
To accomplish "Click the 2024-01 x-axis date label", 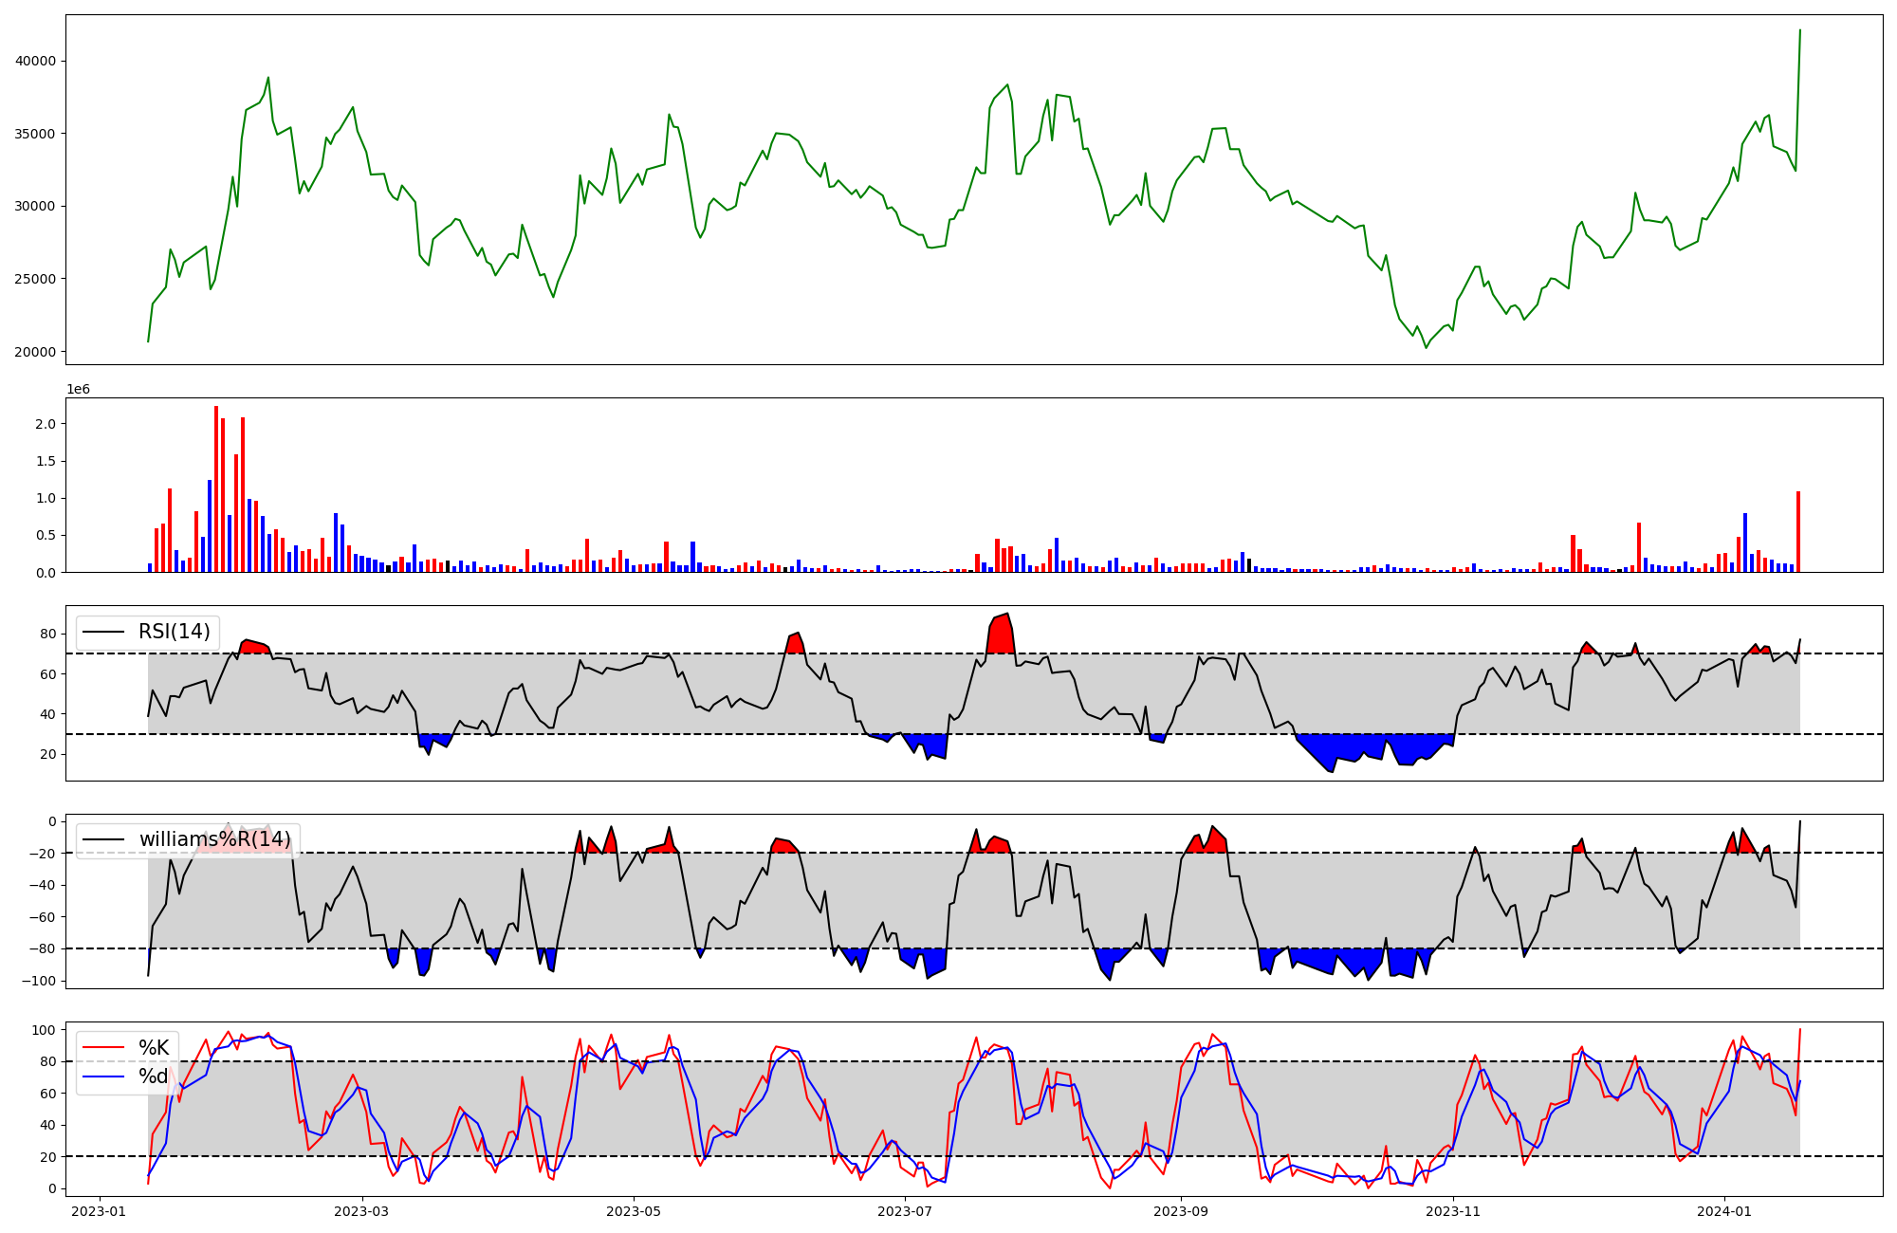I will coord(1723,1211).
